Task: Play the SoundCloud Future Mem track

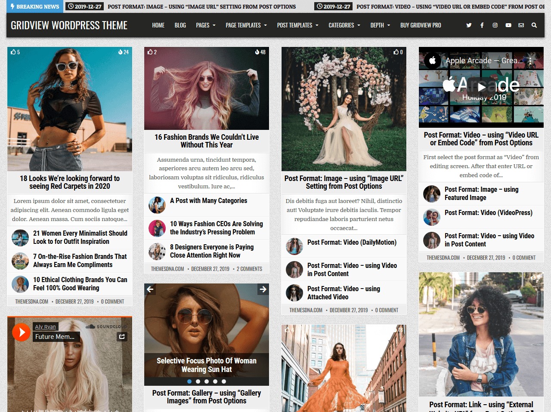Action: pos(21,332)
